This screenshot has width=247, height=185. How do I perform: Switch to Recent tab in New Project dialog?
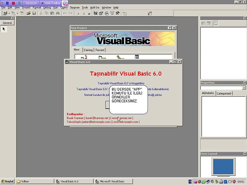click(100, 50)
